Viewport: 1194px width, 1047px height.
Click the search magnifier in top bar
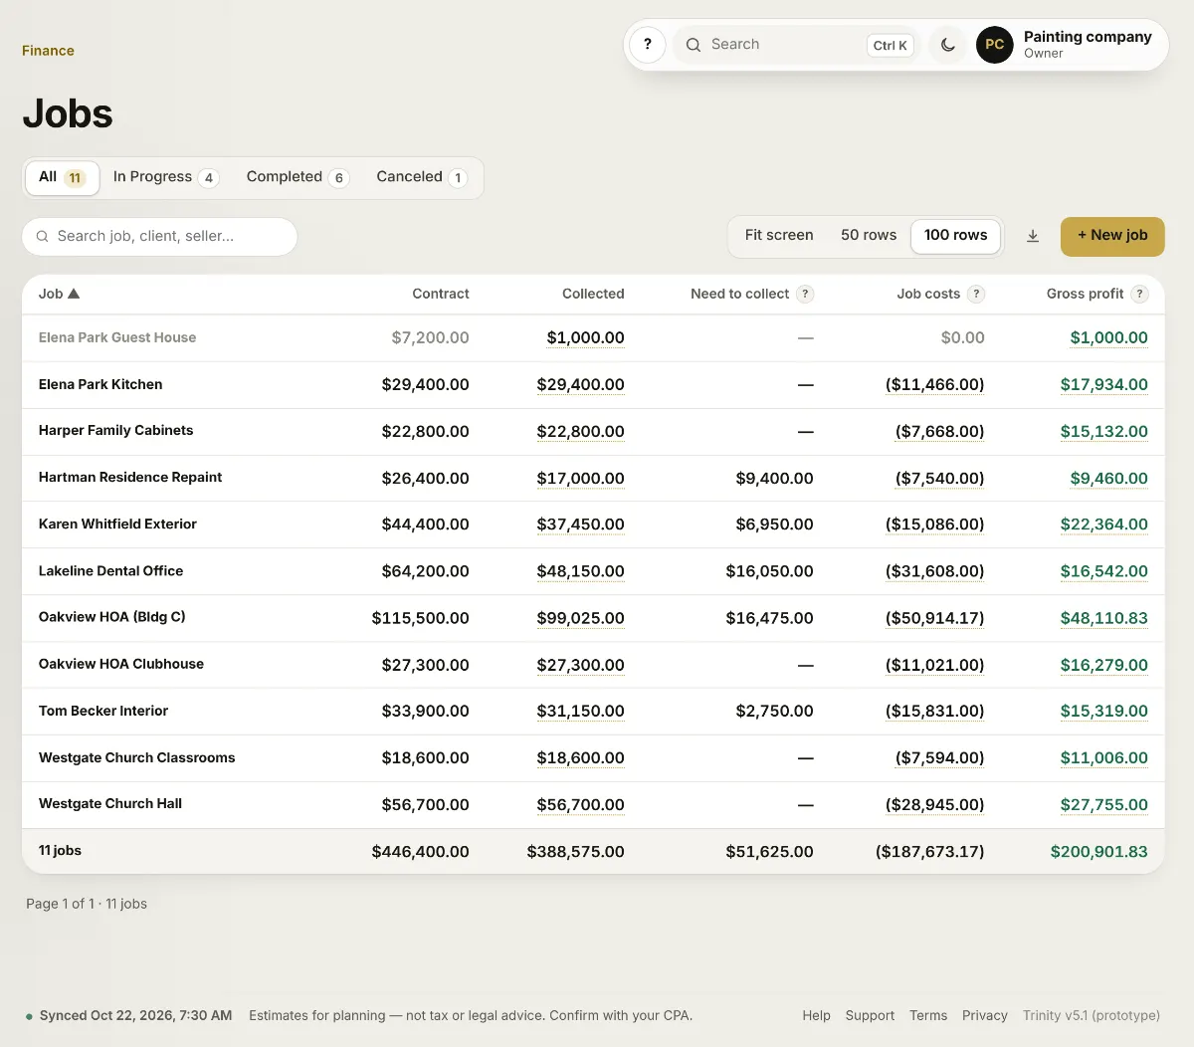tap(694, 45)
